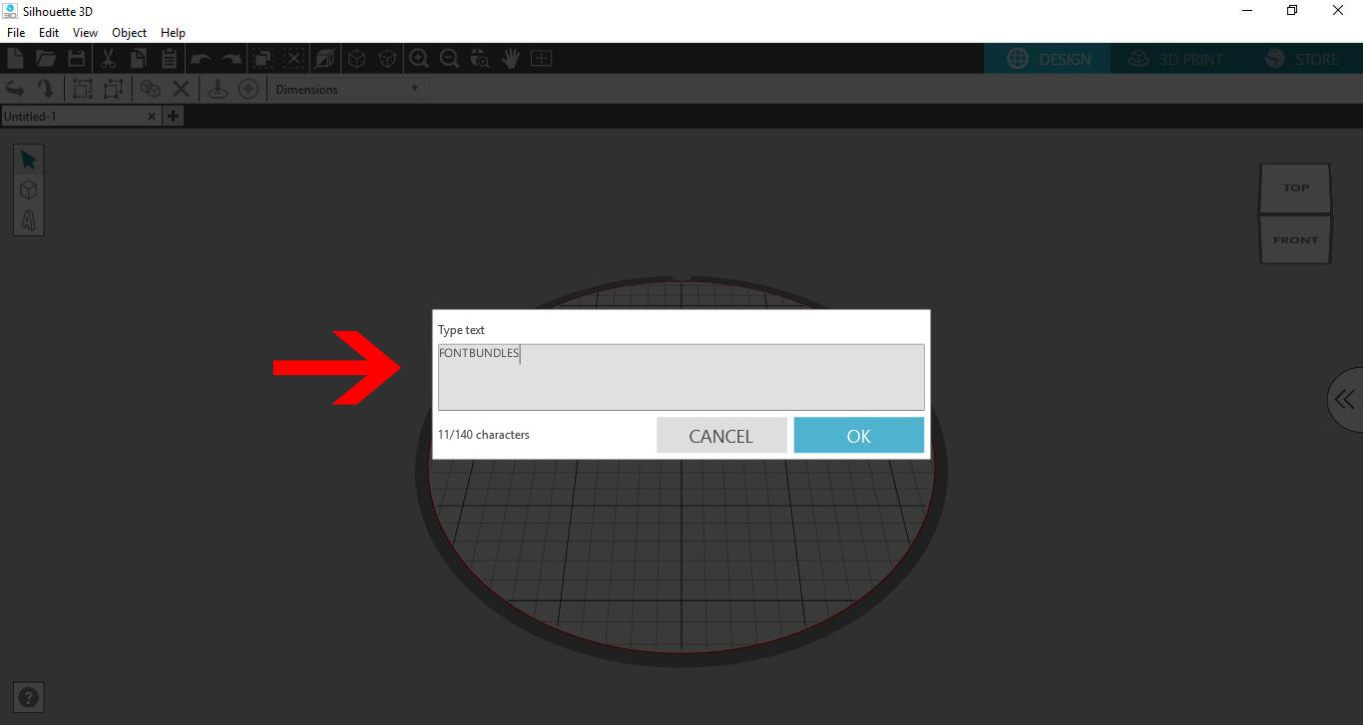Click the Cut scissors icon
Viewport: 1363px width, 725px height.
pyautogui.click(x=109, y=59)
